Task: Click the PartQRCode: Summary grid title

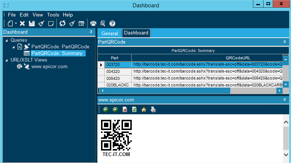Action: (193, 51)
